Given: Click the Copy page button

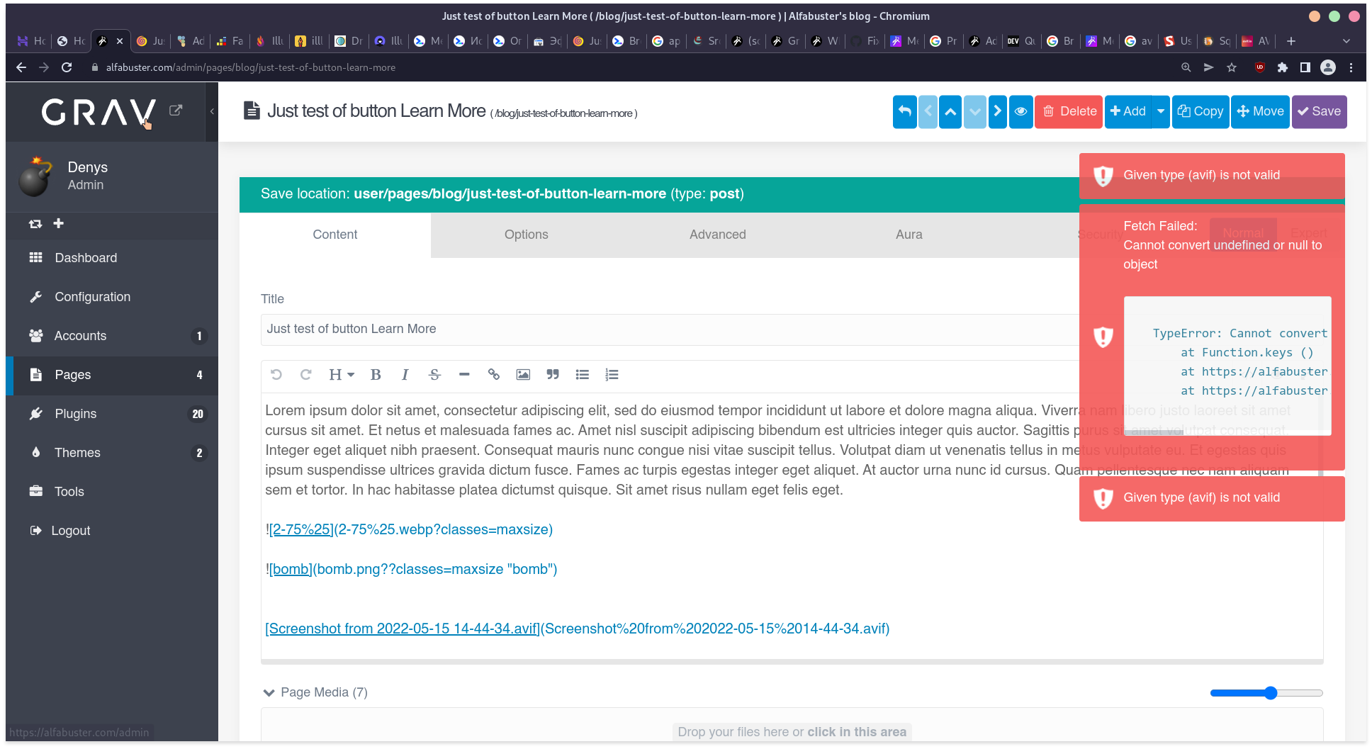Looking at the screenshot, I should tap(1200, 111).
